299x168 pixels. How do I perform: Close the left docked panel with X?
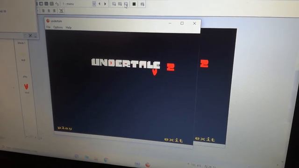(x=30, y=35)
